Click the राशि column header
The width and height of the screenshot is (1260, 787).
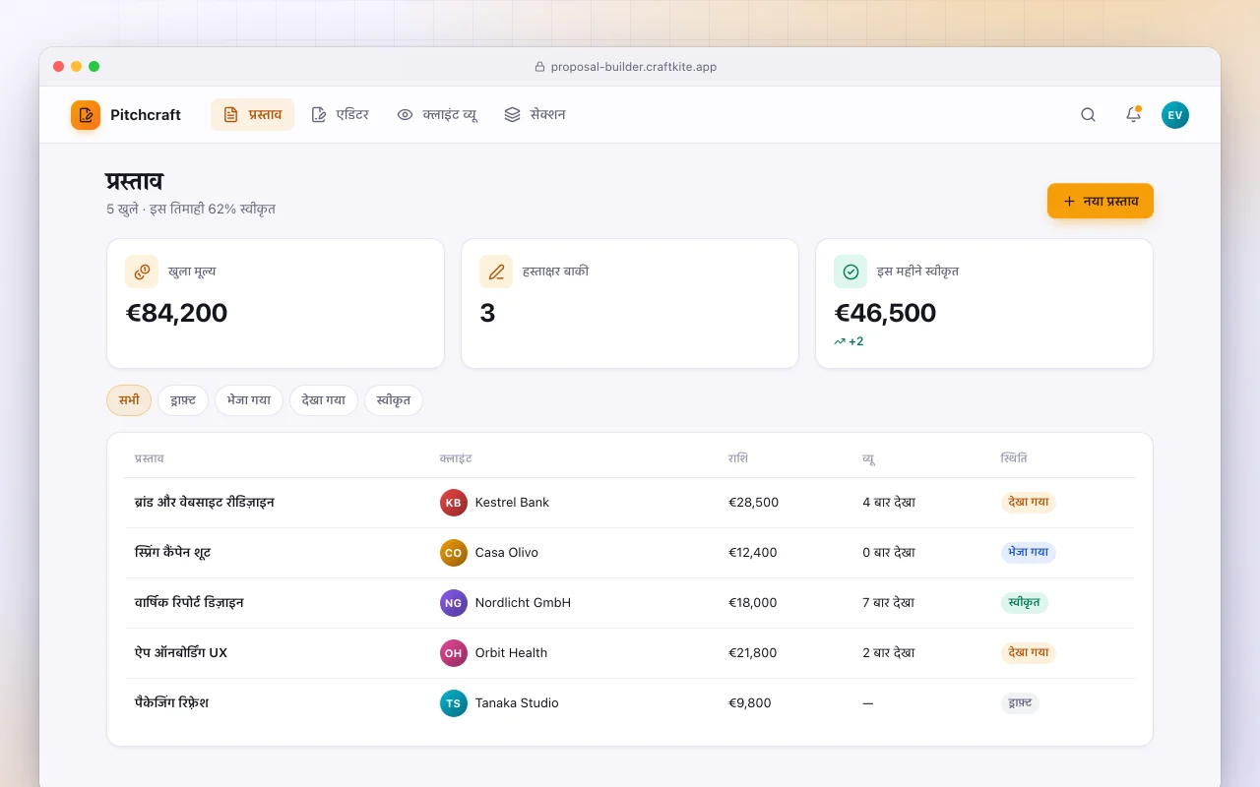point(738,458)
